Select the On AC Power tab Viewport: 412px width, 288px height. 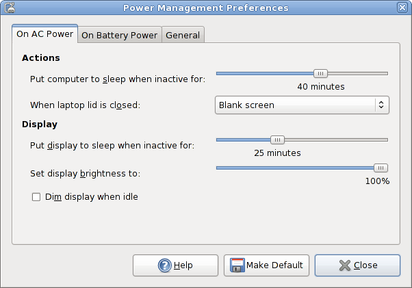(x=44, y=34)
